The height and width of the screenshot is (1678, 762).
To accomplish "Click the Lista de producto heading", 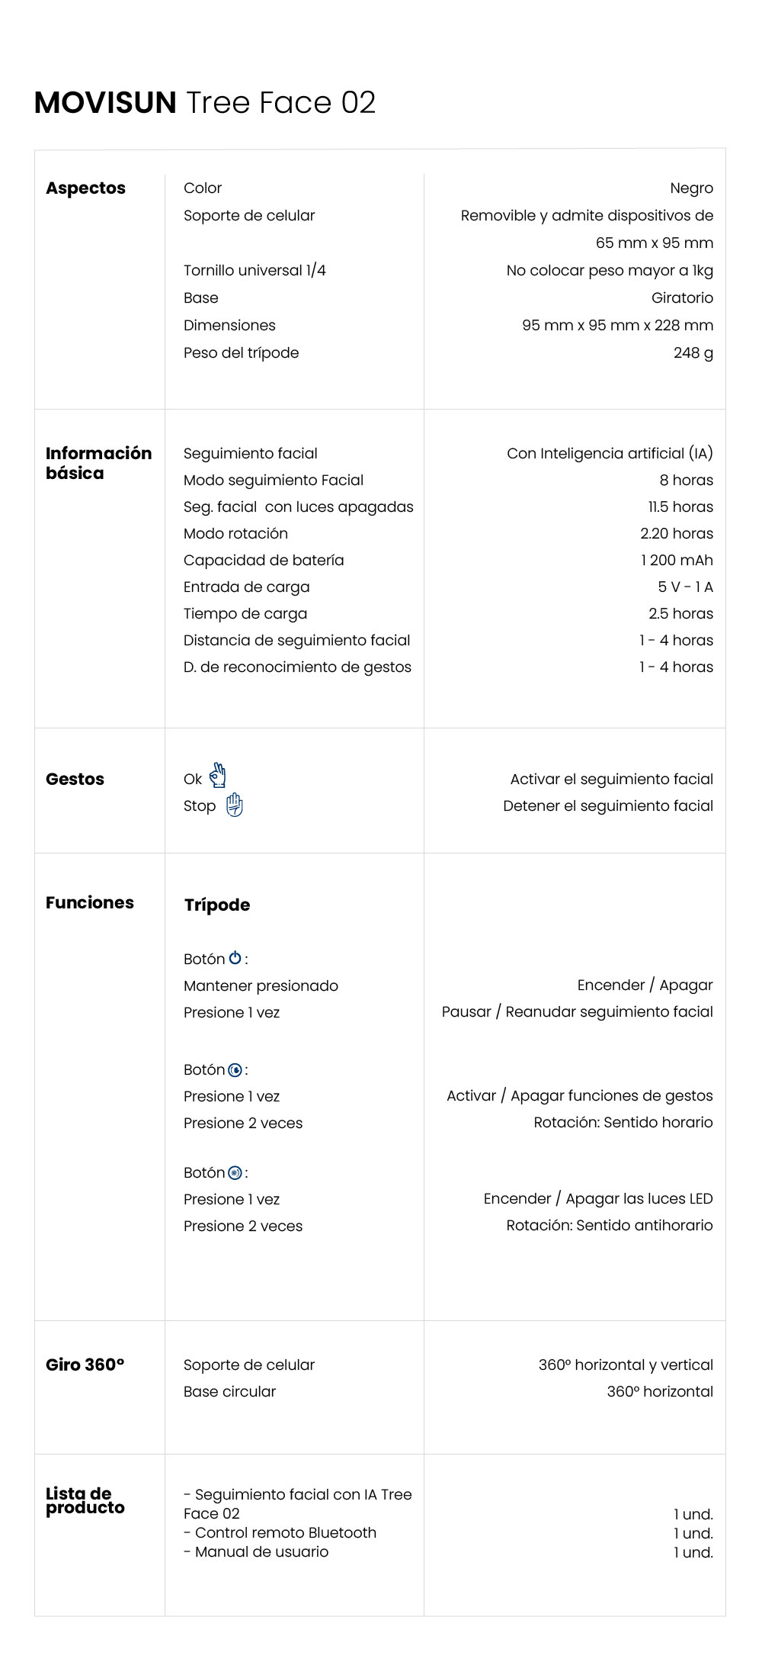I will [x=85, y=1500].
